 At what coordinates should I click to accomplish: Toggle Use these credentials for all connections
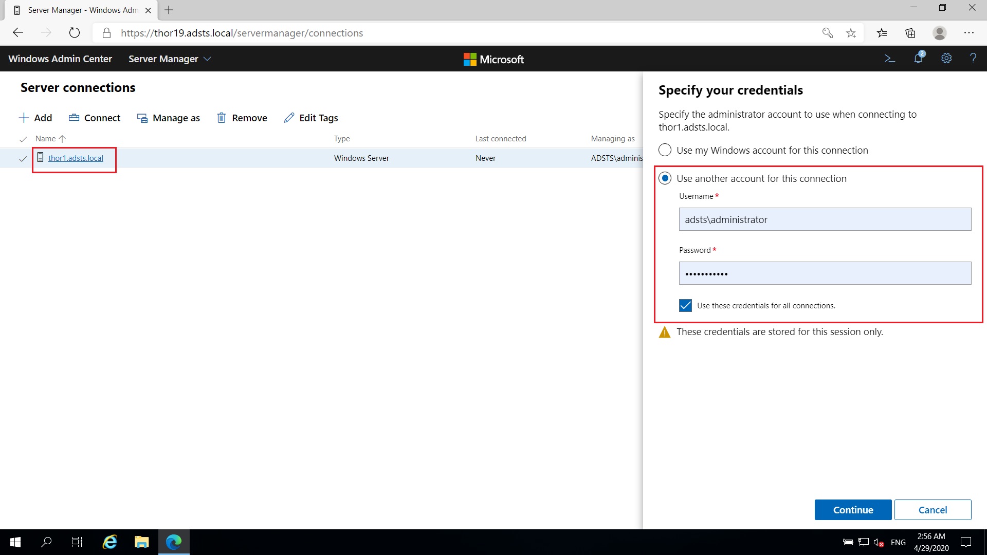[685, 306]
